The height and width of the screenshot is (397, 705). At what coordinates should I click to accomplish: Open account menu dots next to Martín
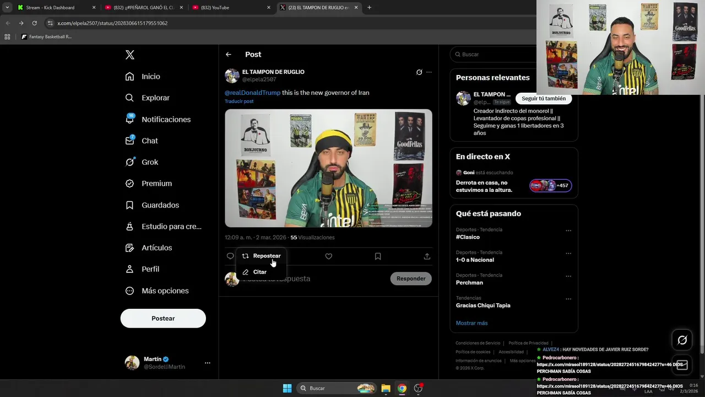click(x=208, y=363)
